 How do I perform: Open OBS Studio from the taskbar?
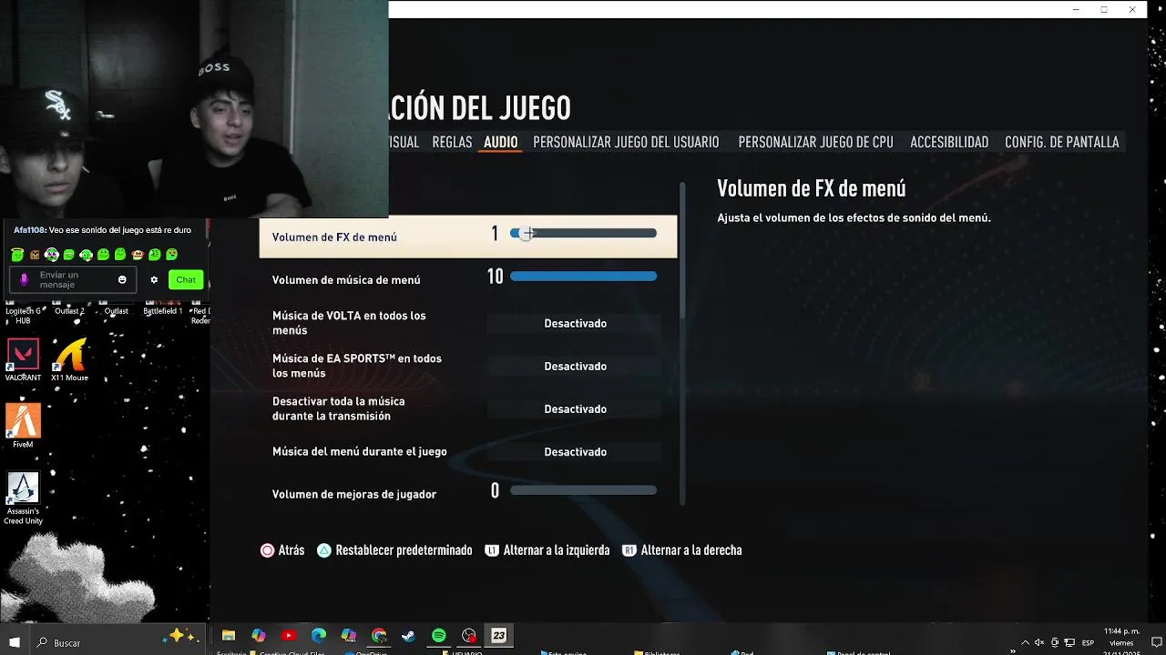469,636
